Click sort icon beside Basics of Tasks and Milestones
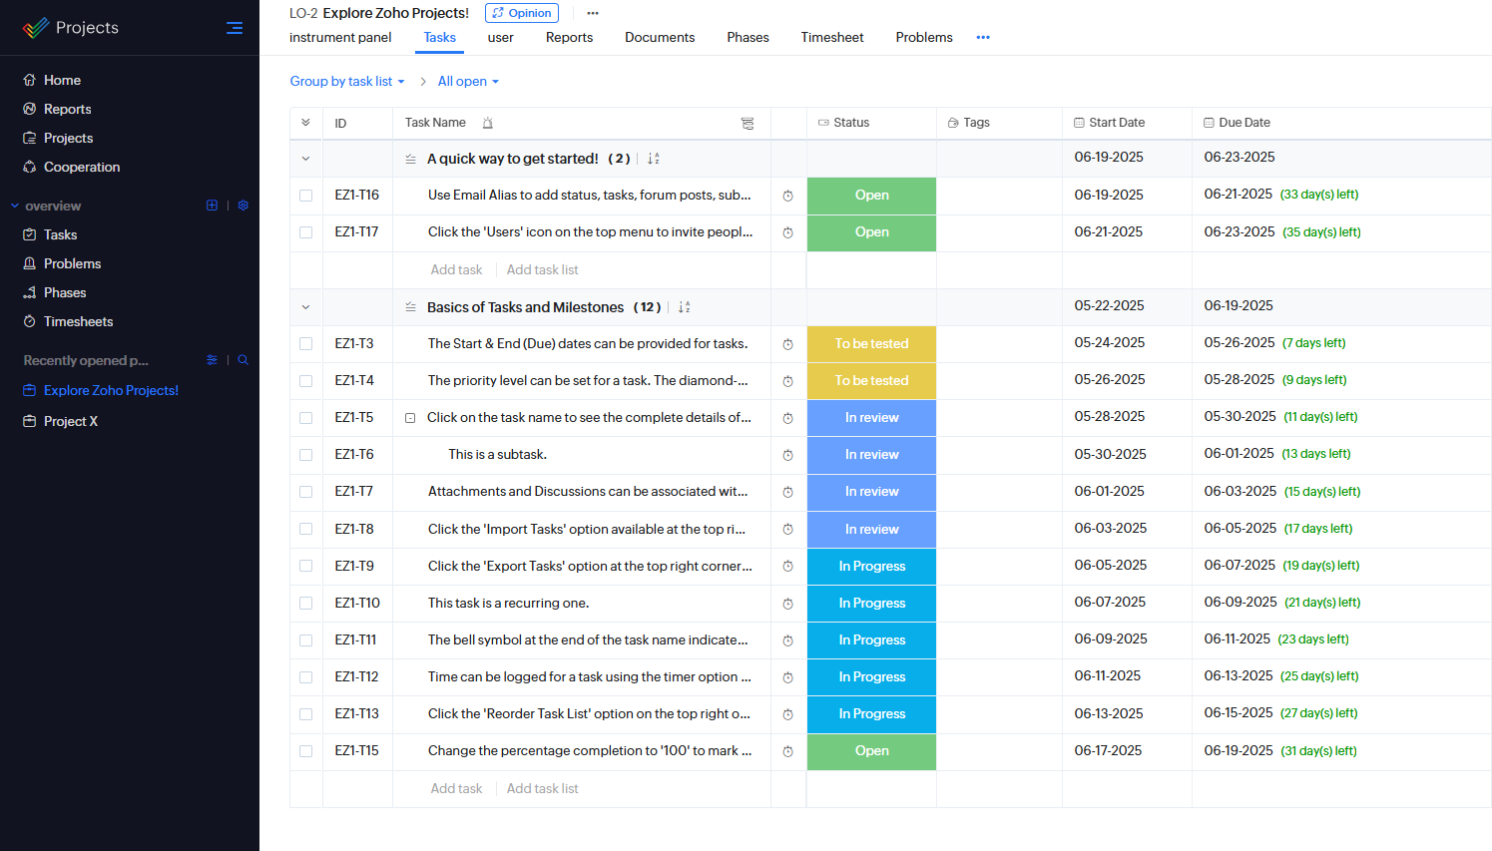 (x=685, y=307)
